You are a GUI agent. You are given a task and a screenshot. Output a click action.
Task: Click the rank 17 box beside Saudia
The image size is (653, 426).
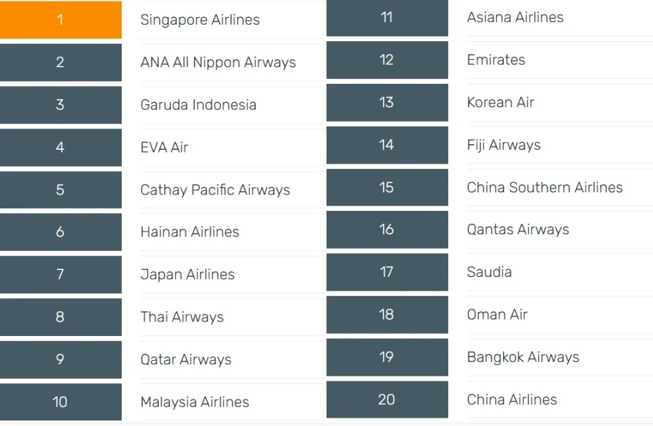coord(387,272)
